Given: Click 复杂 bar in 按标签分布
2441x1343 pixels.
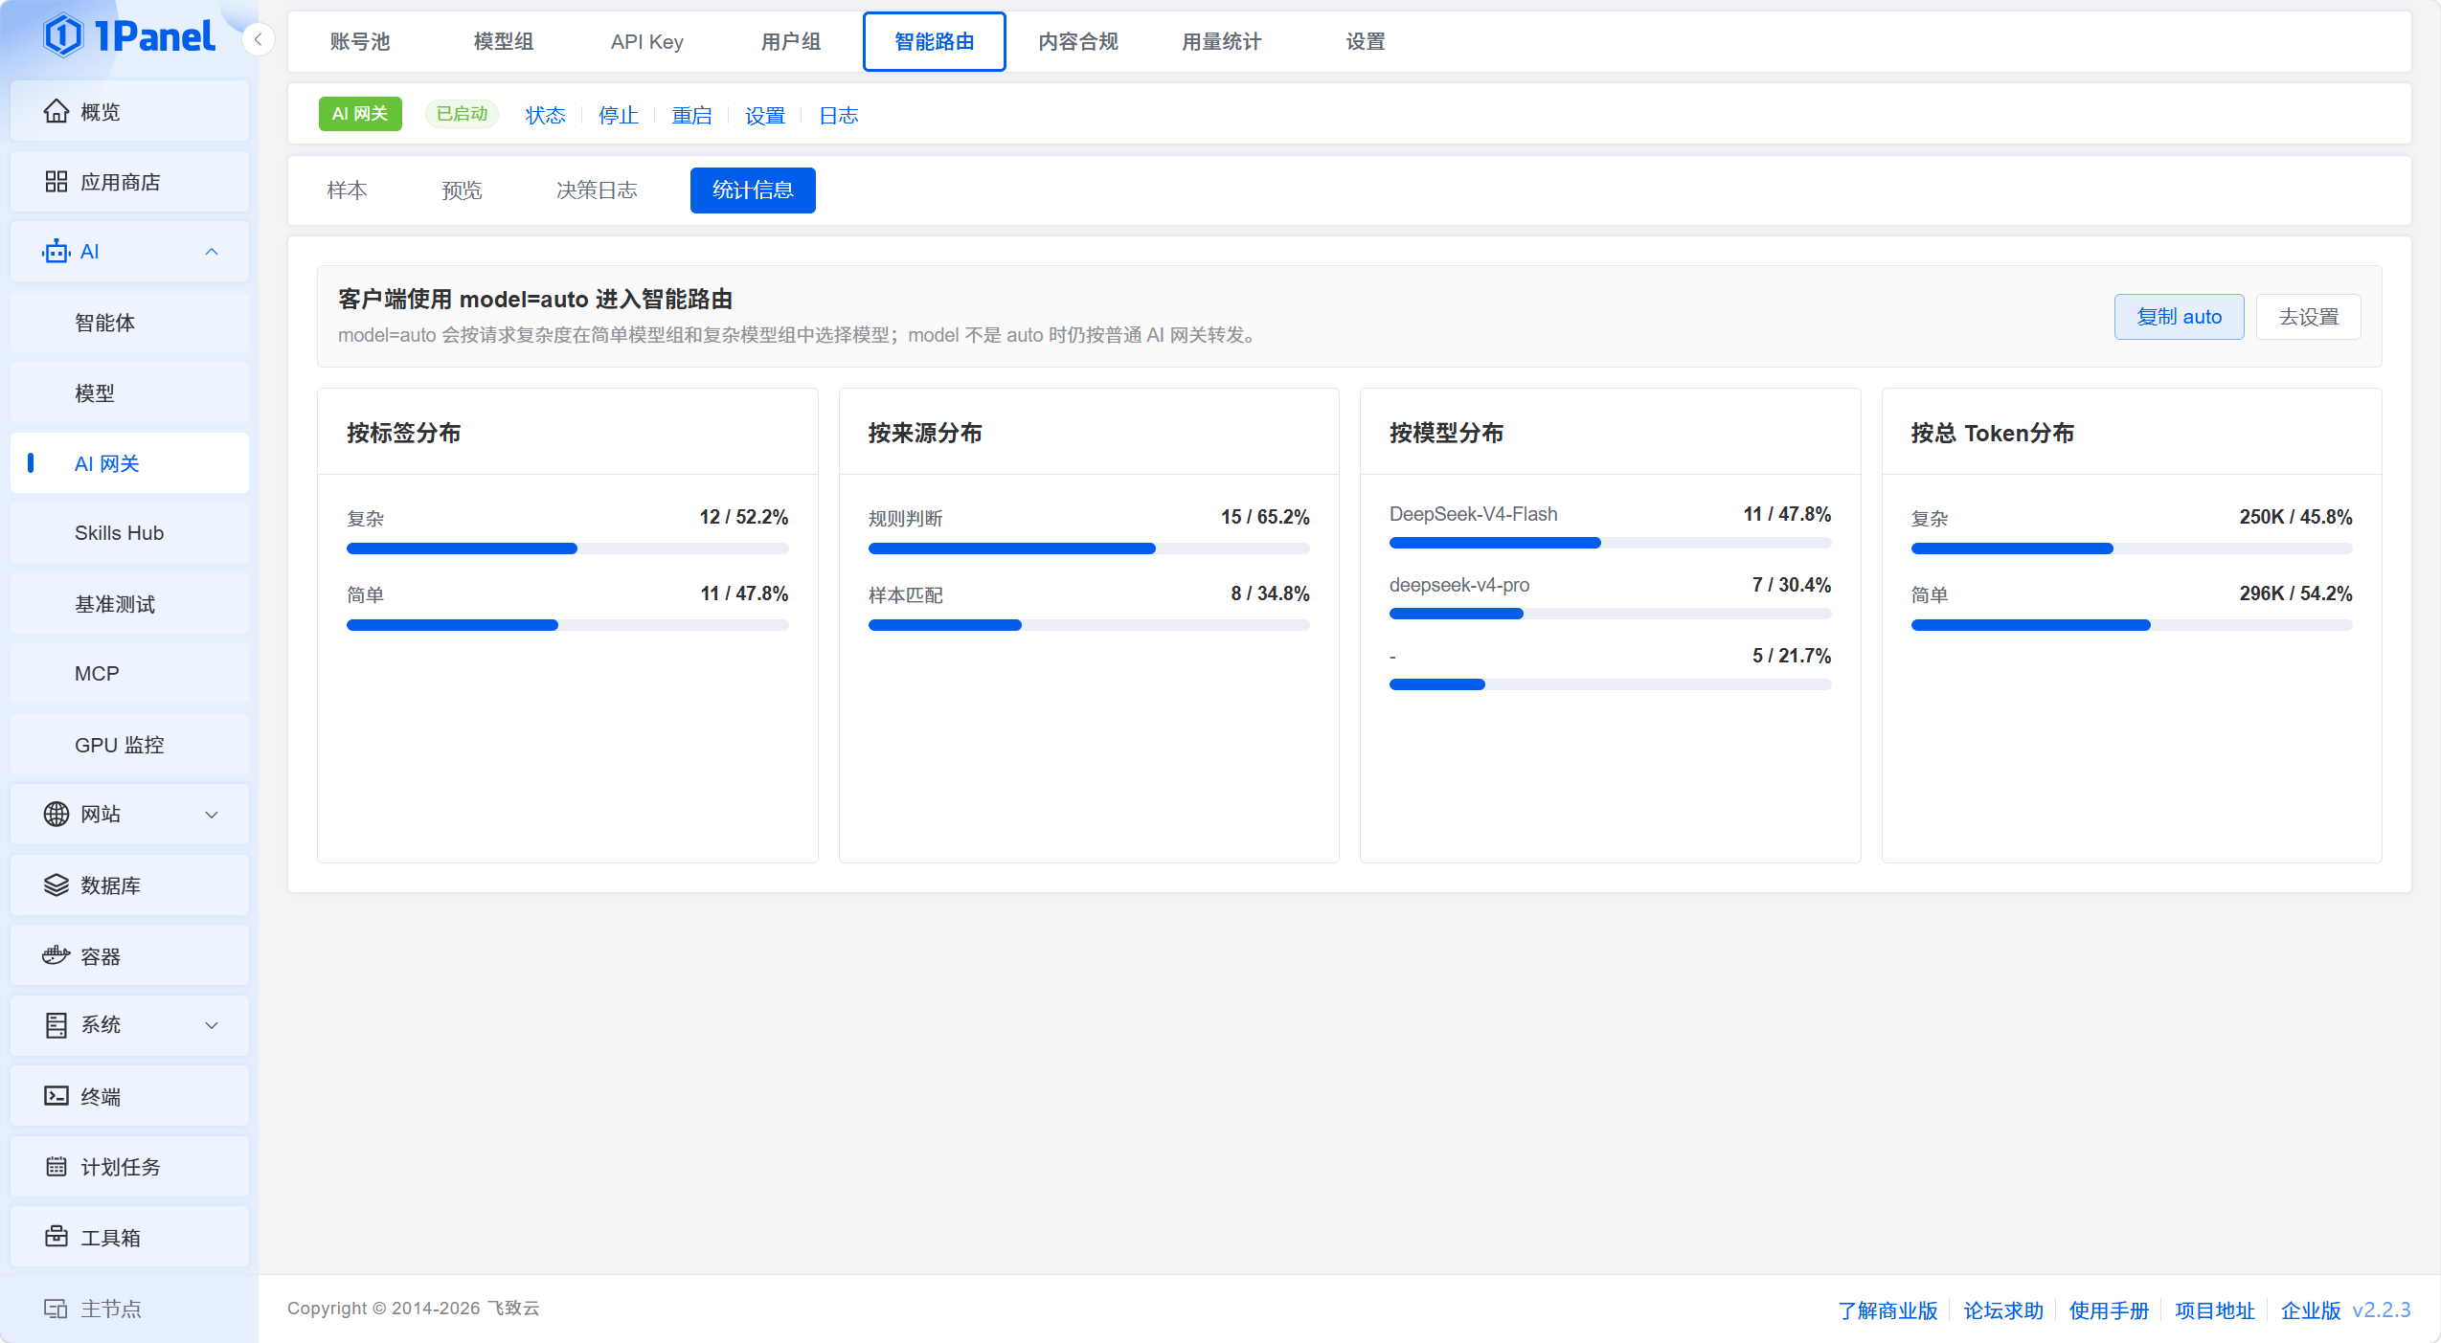Looking at the screenshot, I should [568, 548].
